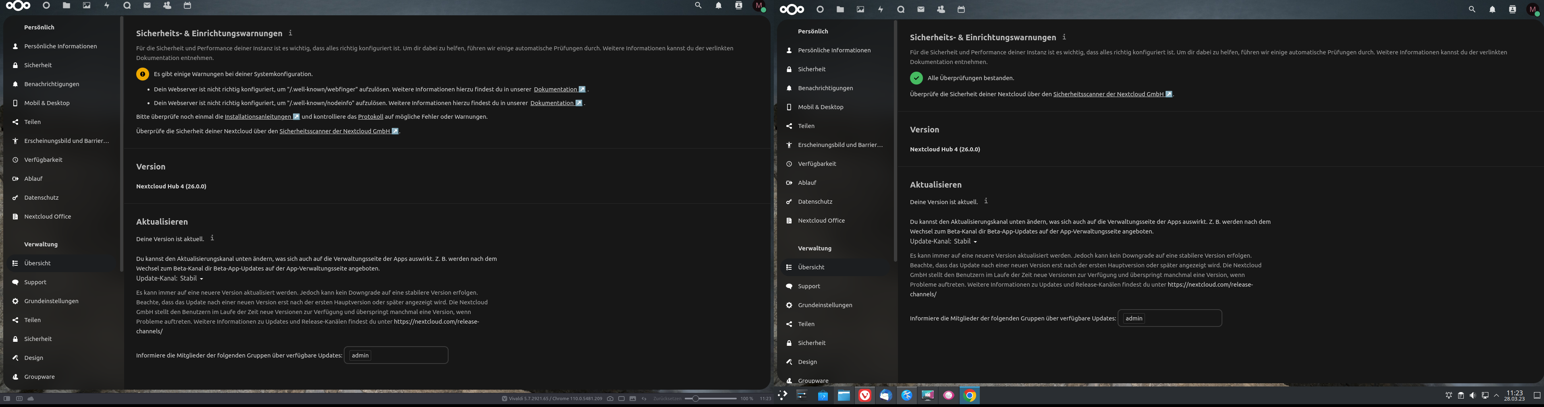The width and height of the screenshot is (1544, 407).
Task: Open Photos app in left window's top bar
Action: 87,5
